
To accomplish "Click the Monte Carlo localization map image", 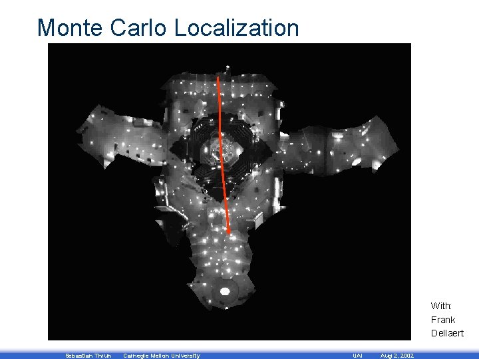I will [x=230, y=191].
